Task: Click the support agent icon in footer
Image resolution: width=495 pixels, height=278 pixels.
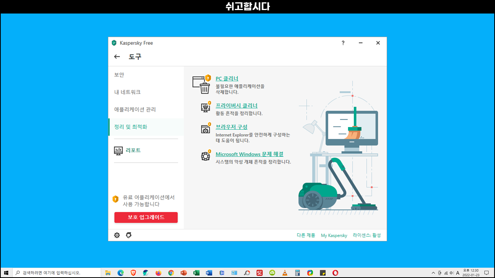Action: (x=129, y=235)
